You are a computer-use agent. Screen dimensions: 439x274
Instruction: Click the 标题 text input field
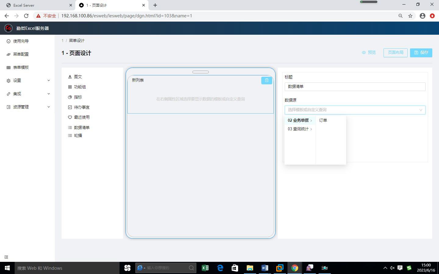coord(355,87)
